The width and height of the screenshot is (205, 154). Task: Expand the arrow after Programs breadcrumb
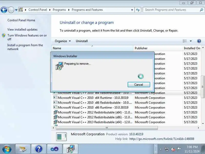coord(69,10)
